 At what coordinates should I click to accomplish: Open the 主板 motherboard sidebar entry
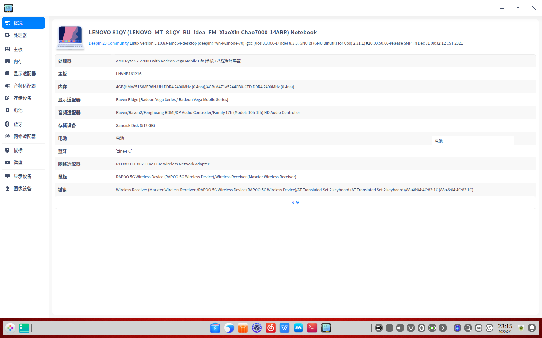[24, 49]
